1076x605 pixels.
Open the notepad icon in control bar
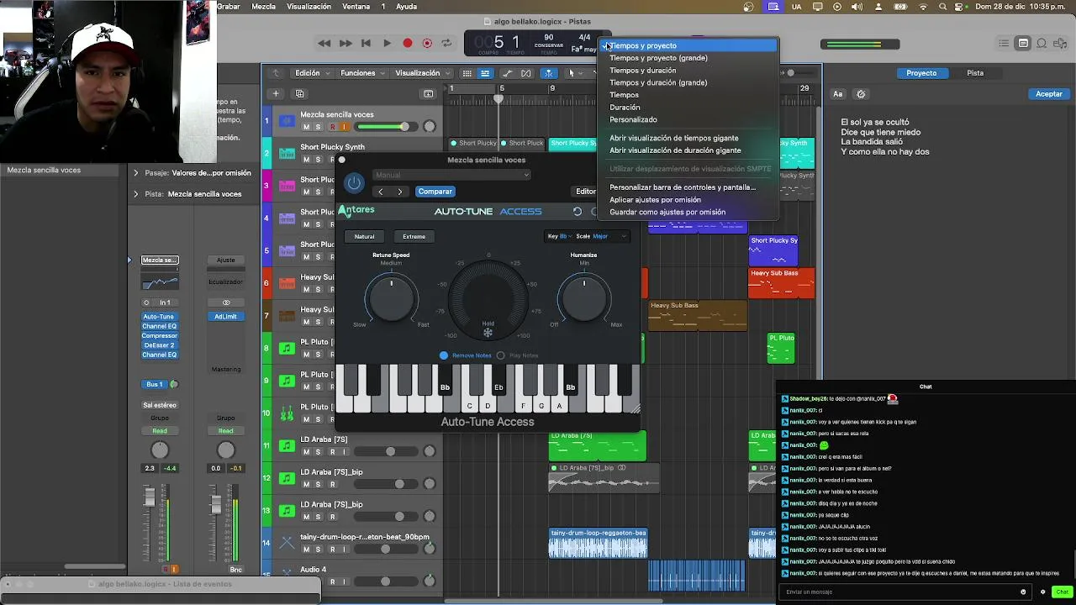(1023, 43)
